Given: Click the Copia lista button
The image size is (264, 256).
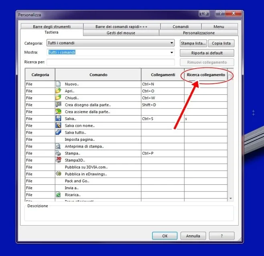Looking at the screenshot, I should (221, 43).
